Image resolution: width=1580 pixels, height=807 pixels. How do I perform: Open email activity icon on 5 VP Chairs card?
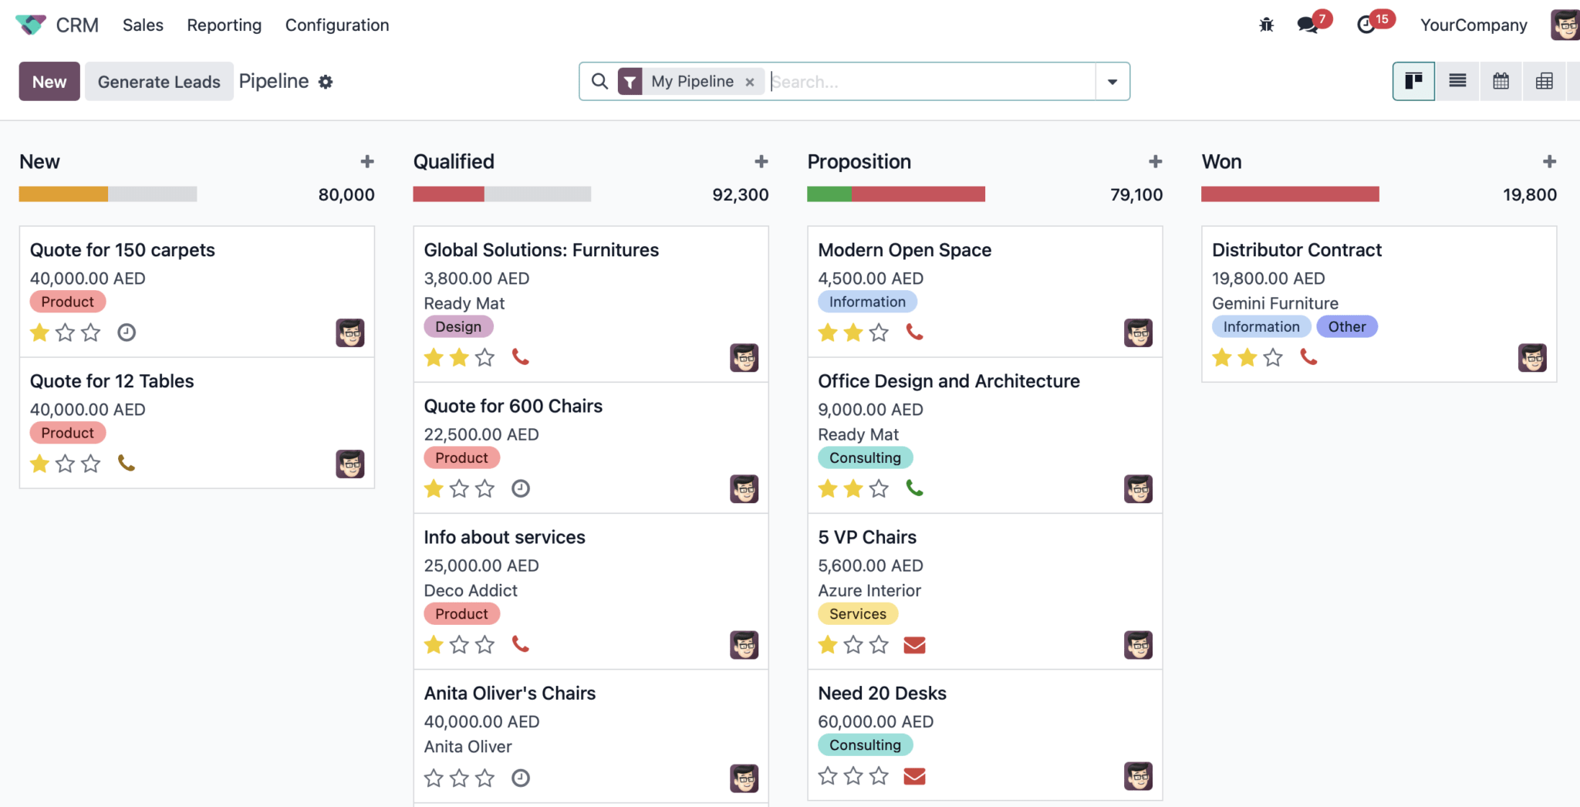click(915, 644)
